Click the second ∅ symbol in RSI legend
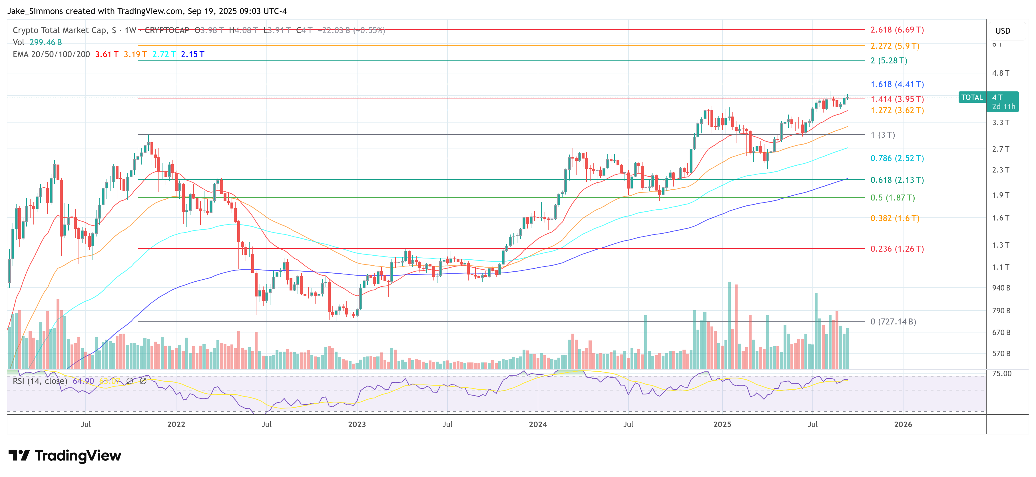Viewport: 1036px width, 477px height. (143, 380)
